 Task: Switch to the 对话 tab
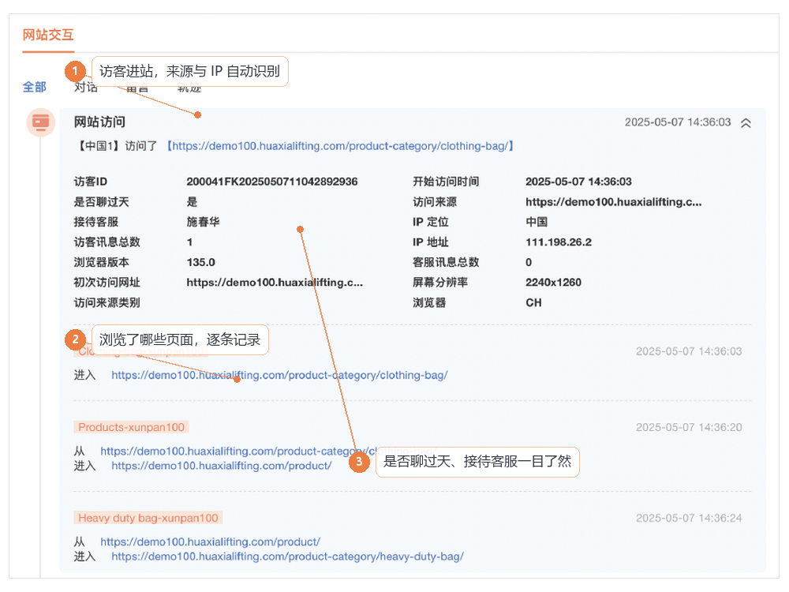(85, 88)
